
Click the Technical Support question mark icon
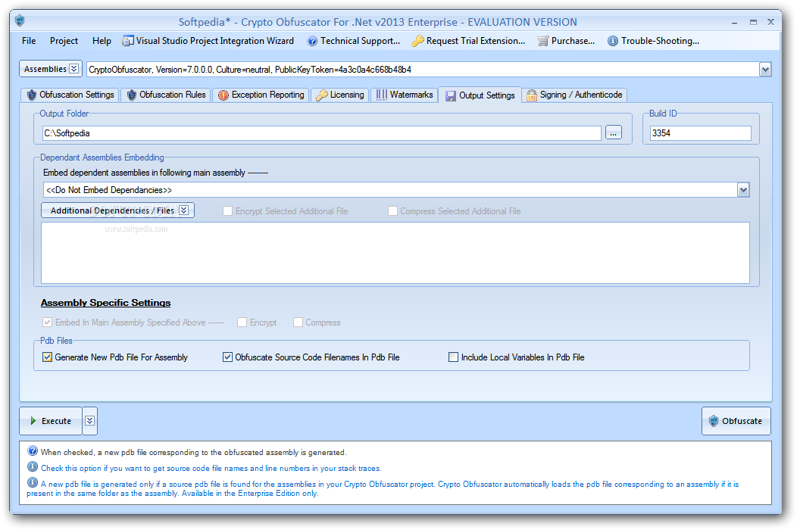click(x=312, y=41)
